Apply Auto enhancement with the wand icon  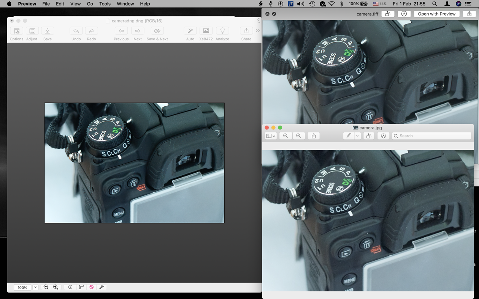pyautogui.click(x=190, y=31)
